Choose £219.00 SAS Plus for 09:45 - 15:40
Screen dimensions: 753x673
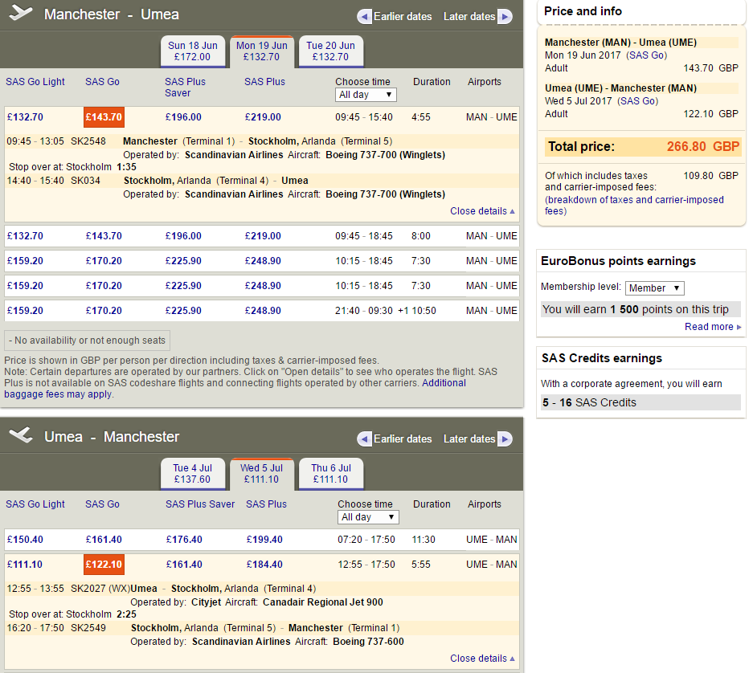263,117
